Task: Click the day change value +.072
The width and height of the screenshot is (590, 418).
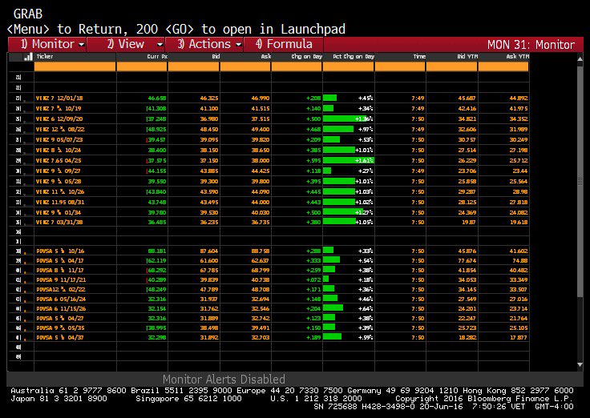Action: coord(313,280)
